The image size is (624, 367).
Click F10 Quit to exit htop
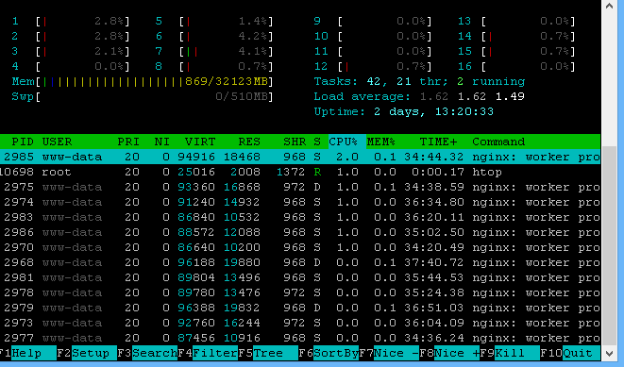[570, 353]
